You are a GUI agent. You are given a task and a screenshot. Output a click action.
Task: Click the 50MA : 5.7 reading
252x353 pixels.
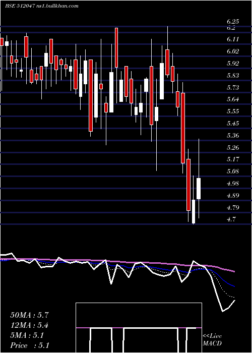[x=29, y=315]
